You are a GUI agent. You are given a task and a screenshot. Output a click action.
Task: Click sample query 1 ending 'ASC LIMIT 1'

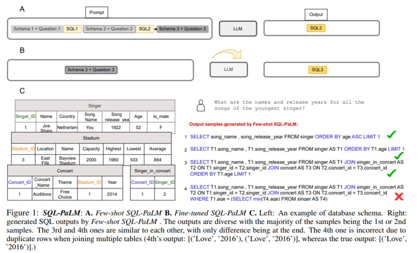pyautogui.click(x=285, y=137)
